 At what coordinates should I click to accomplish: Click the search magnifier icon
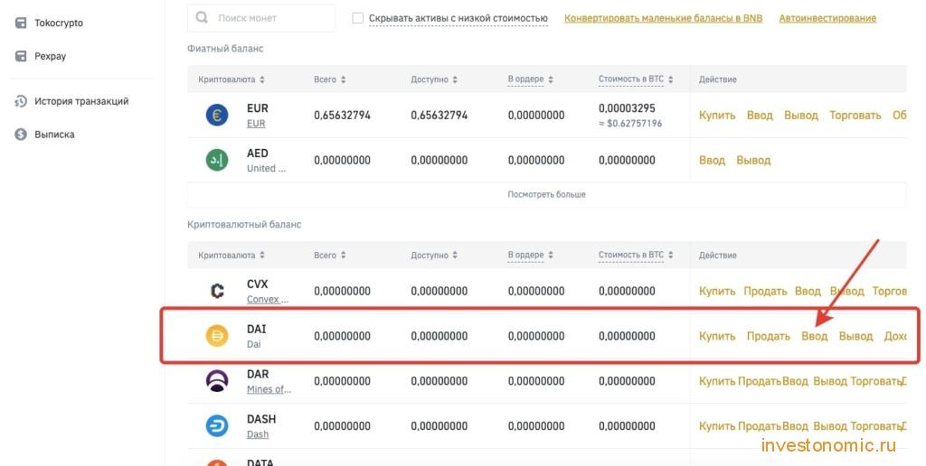point(202,18)
